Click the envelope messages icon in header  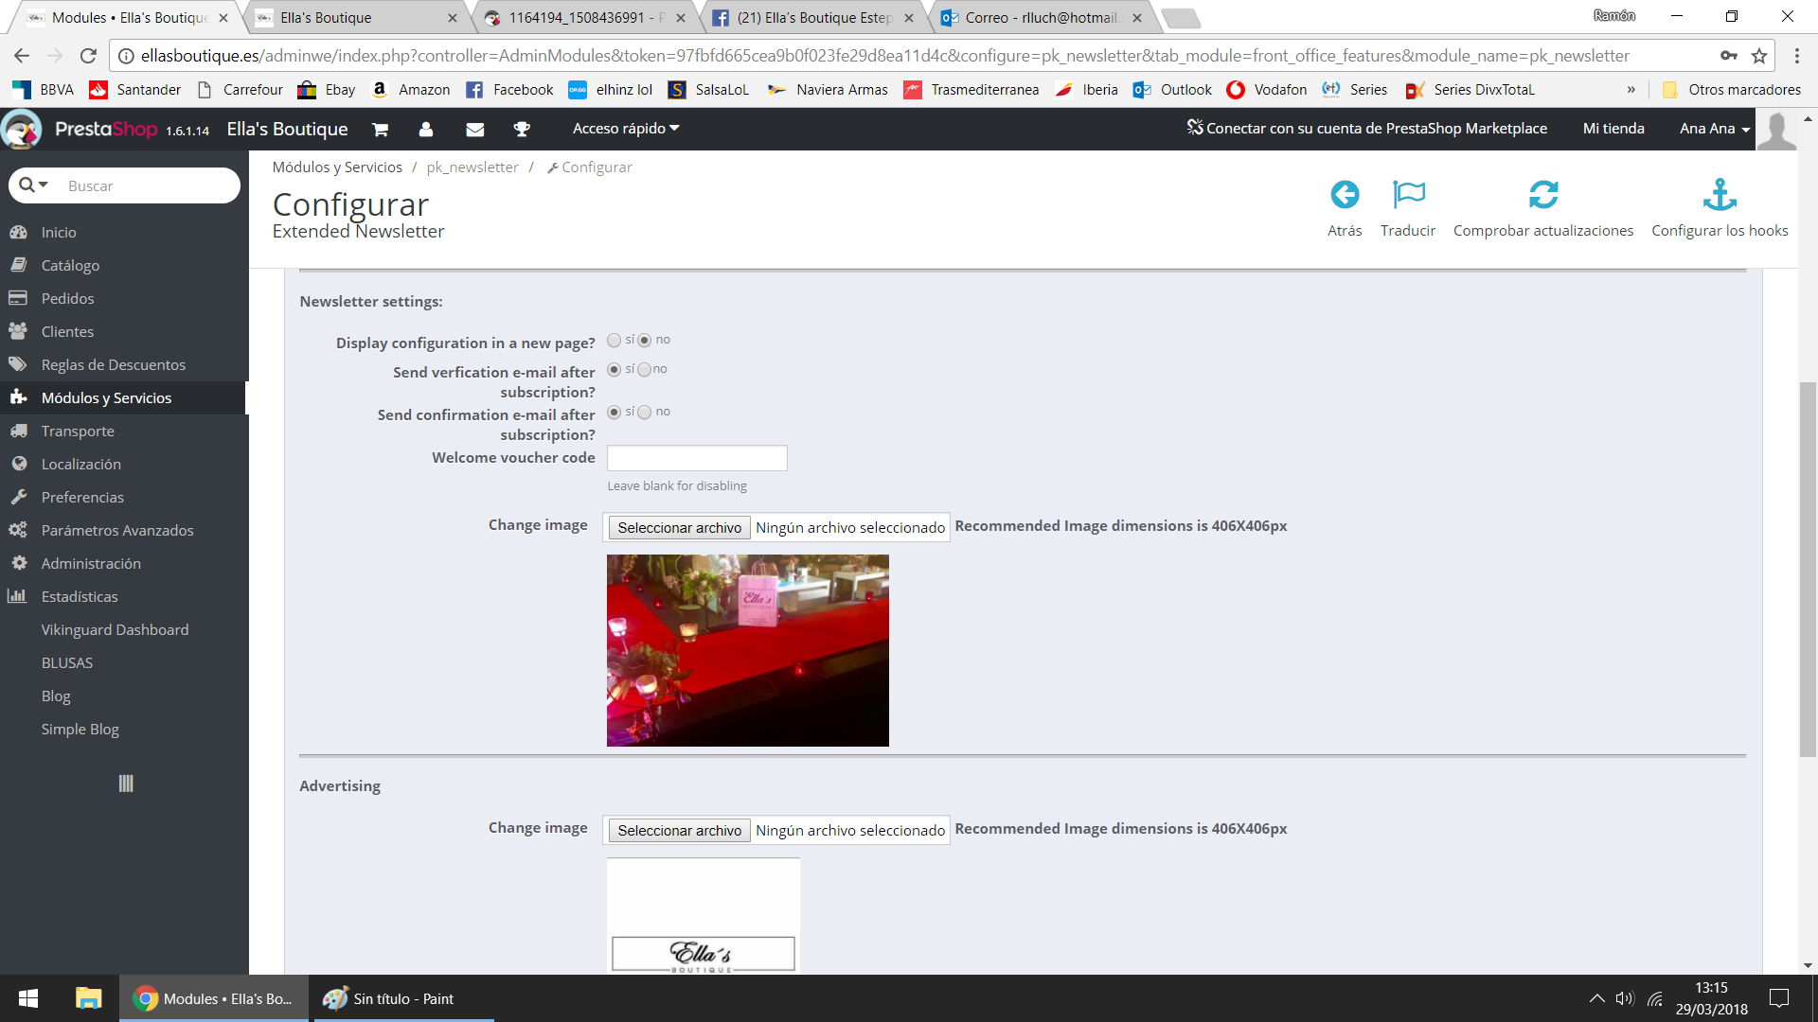coord(475,130)
